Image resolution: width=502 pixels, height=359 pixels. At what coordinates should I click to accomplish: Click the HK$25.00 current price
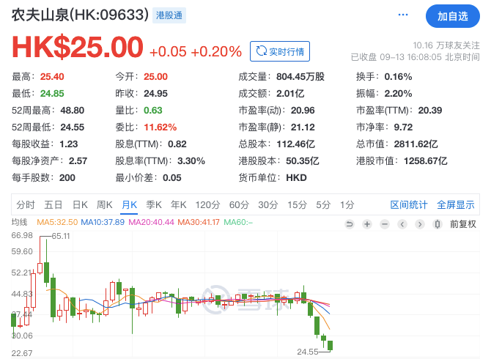click(x=77, y=48)
